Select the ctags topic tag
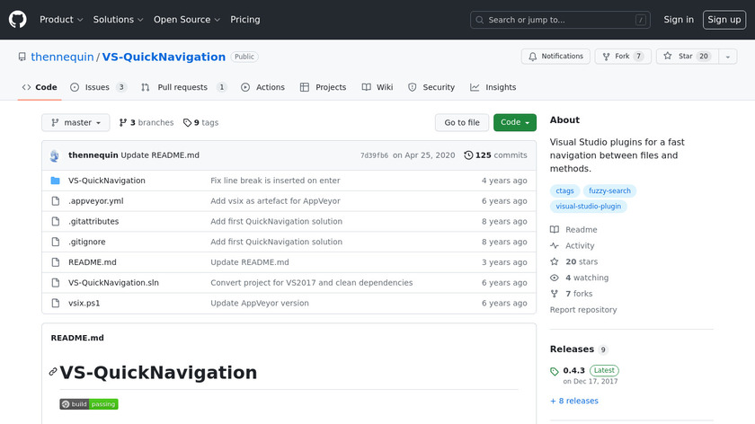The width and height of the screenshot is (755, 424). point(564,191)
